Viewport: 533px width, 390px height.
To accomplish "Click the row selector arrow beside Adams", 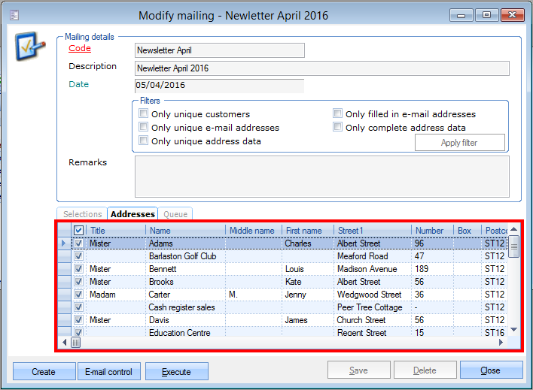I will 63,243.
